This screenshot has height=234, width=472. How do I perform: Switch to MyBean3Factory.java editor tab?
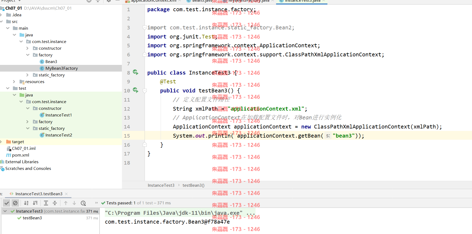[249, 1]
